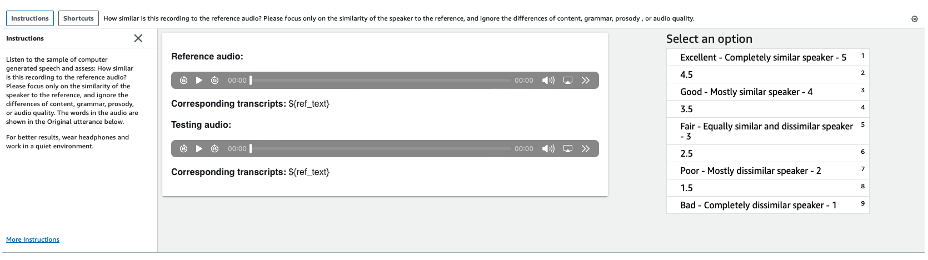928x260 pixels.
Task: Open AirPlay for the reference audio
Action: click(x=568, y=81)
